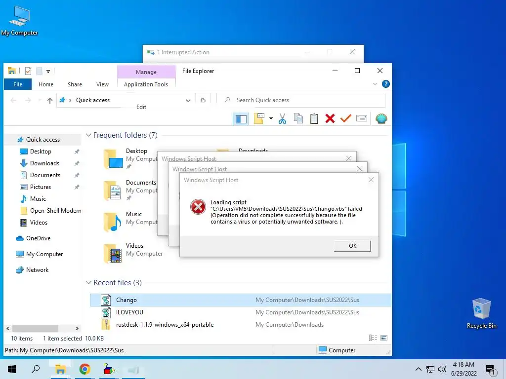Open the volume control tray icon
This screenshot has height=379, width=506.
click(x=442, y=369)
